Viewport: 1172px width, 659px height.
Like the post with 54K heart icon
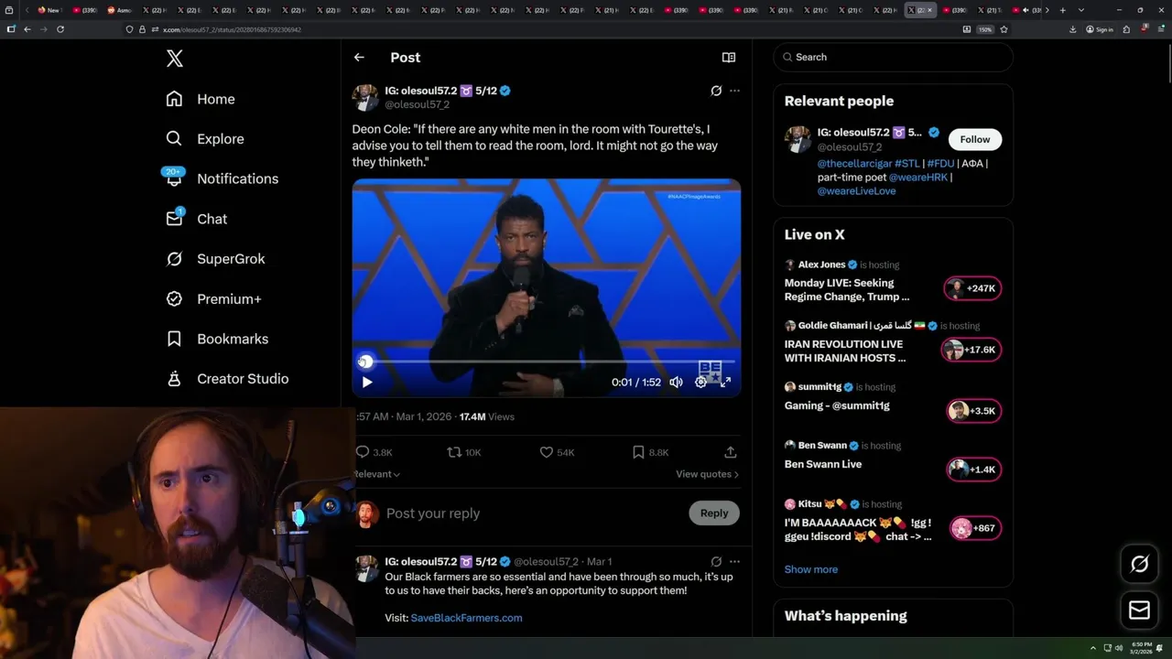coord(557,452)
